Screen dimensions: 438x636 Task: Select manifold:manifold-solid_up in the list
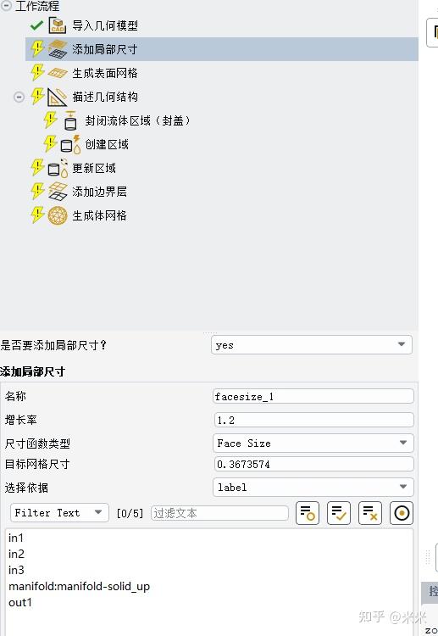coord(80,586)
